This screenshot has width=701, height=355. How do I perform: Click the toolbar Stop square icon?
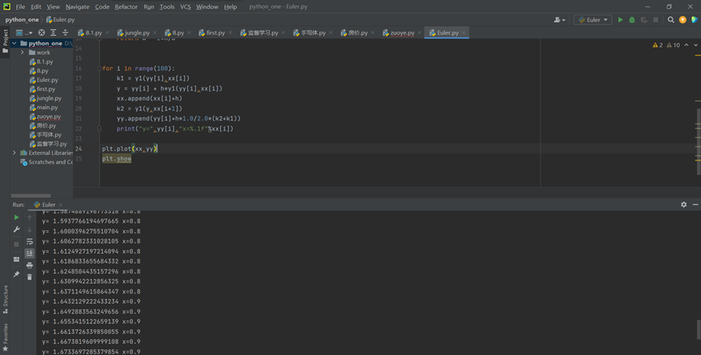coord(656,19)
